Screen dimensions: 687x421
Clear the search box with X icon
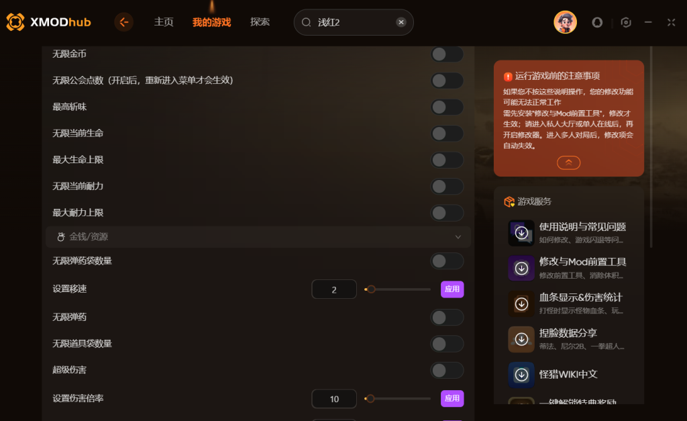(x=401, y=22)
